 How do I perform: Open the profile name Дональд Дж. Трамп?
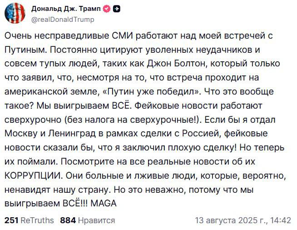(66, 9)
